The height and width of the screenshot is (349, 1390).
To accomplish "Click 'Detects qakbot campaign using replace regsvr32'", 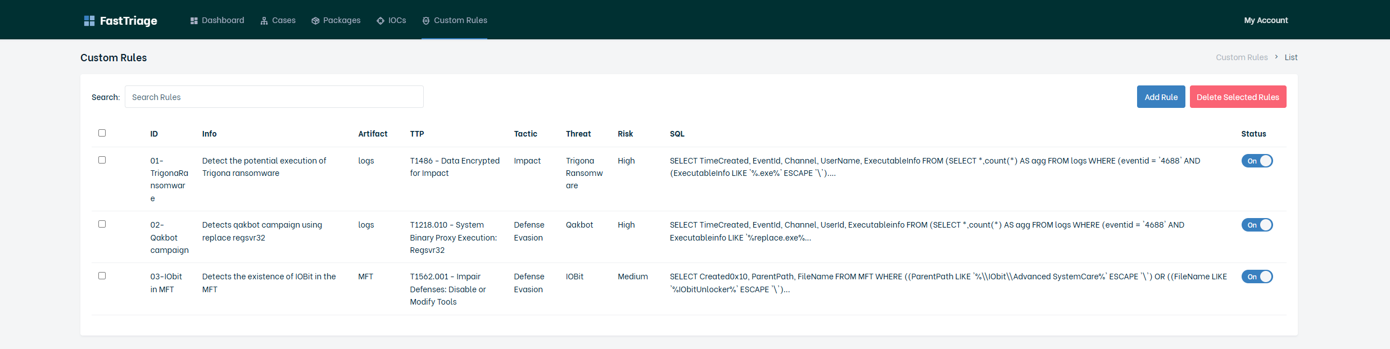I will click(x=262, y=231).
